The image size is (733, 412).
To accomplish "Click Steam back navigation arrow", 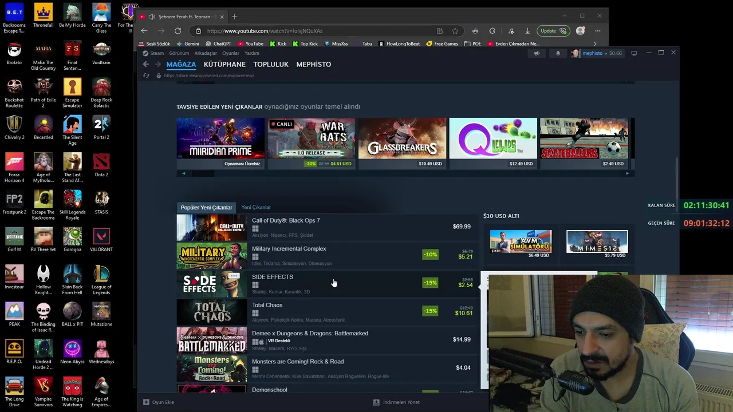I will [145, 64].
